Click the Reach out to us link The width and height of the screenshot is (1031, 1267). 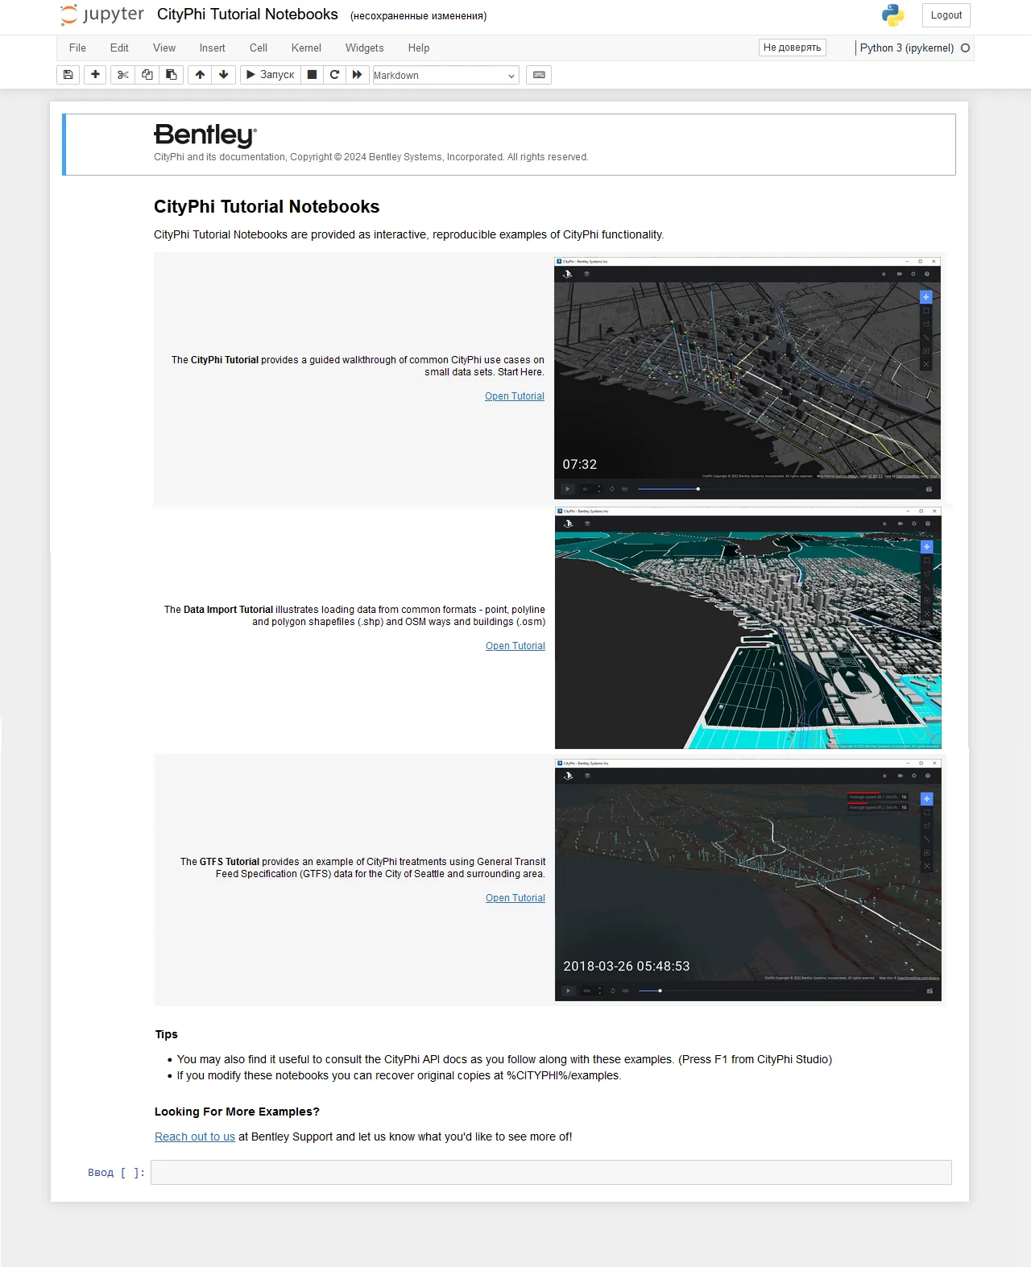coord(195,1137)
